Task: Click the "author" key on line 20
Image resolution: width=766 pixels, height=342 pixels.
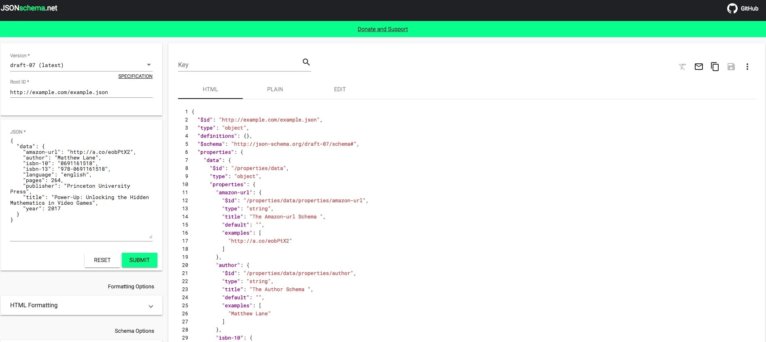Action: pos(228,265)
